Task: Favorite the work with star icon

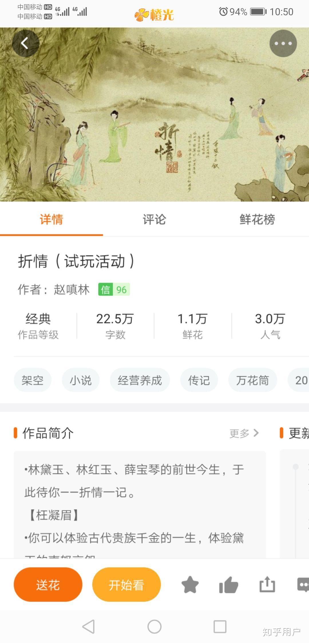Action: (190, 585)
